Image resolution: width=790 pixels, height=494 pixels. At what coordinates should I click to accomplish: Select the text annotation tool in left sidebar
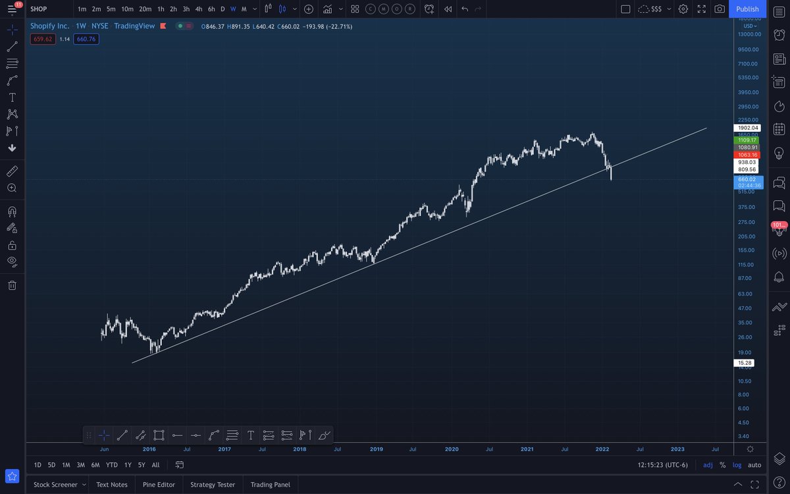coord(12,97)
